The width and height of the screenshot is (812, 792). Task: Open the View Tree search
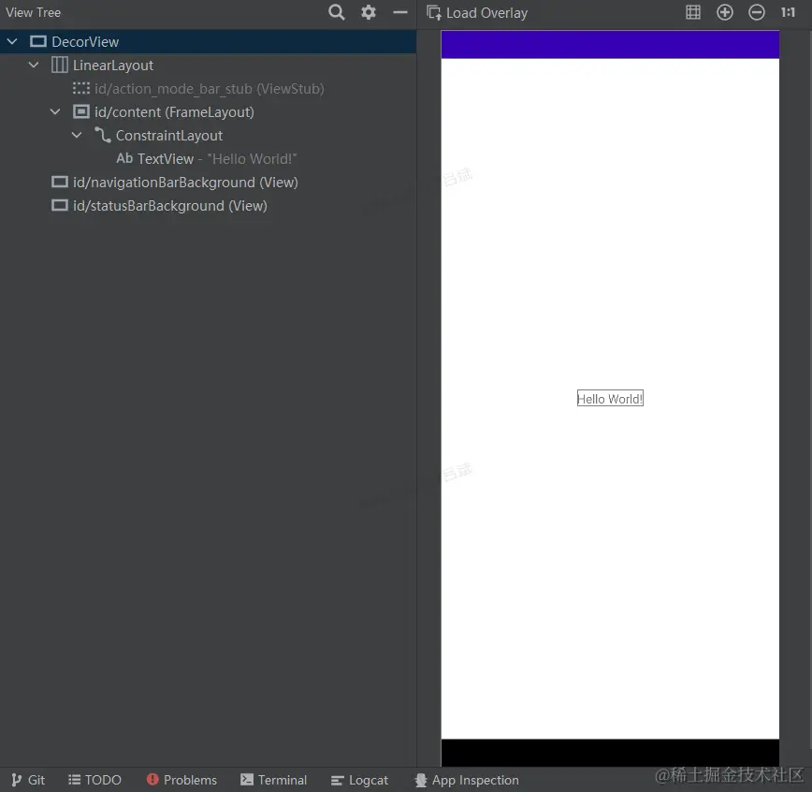[x=337, y=12]
